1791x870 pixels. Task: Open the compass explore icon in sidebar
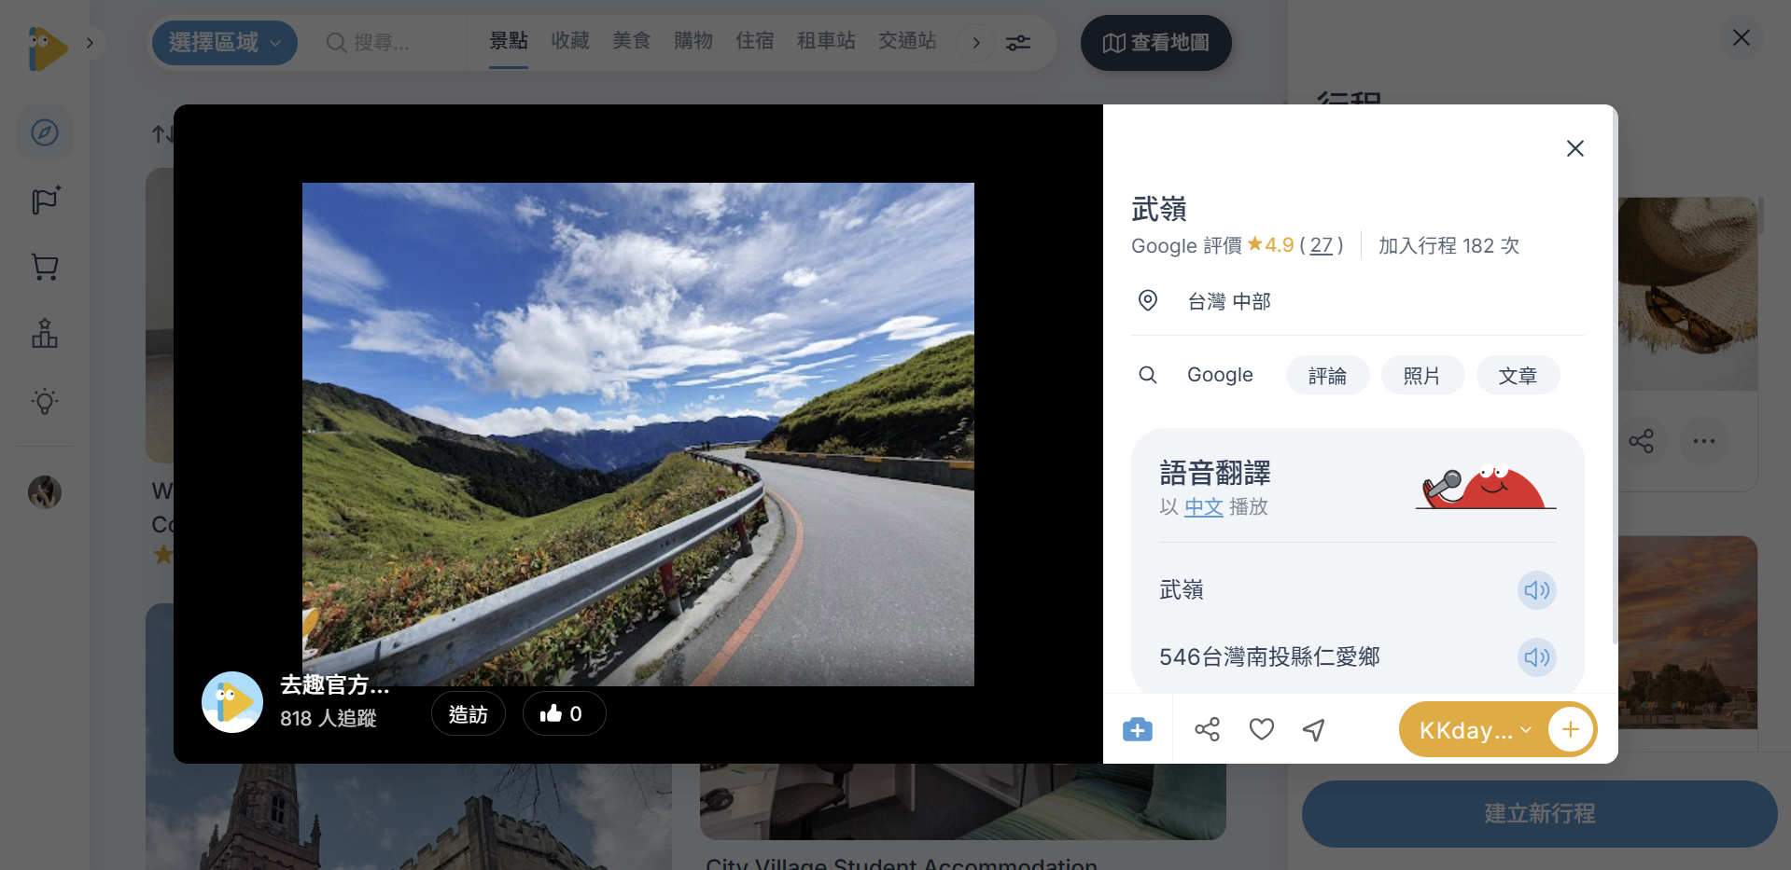[45, 132]
